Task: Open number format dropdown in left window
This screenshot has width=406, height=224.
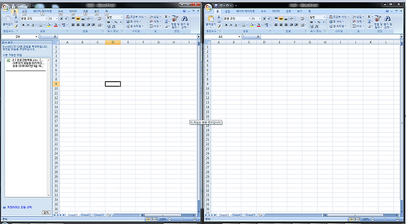Action: 121,17
